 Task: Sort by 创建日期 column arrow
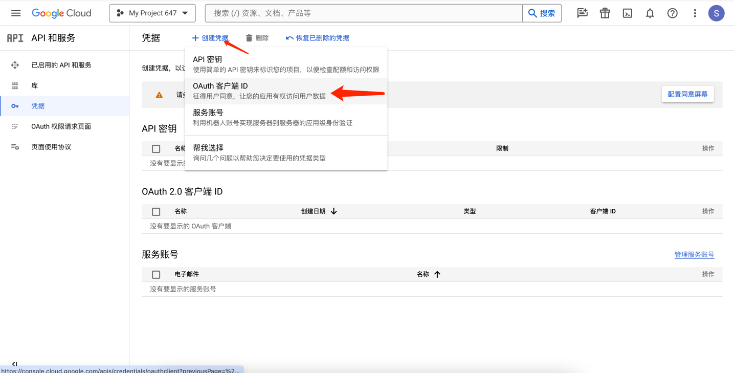tap(333, 211)
